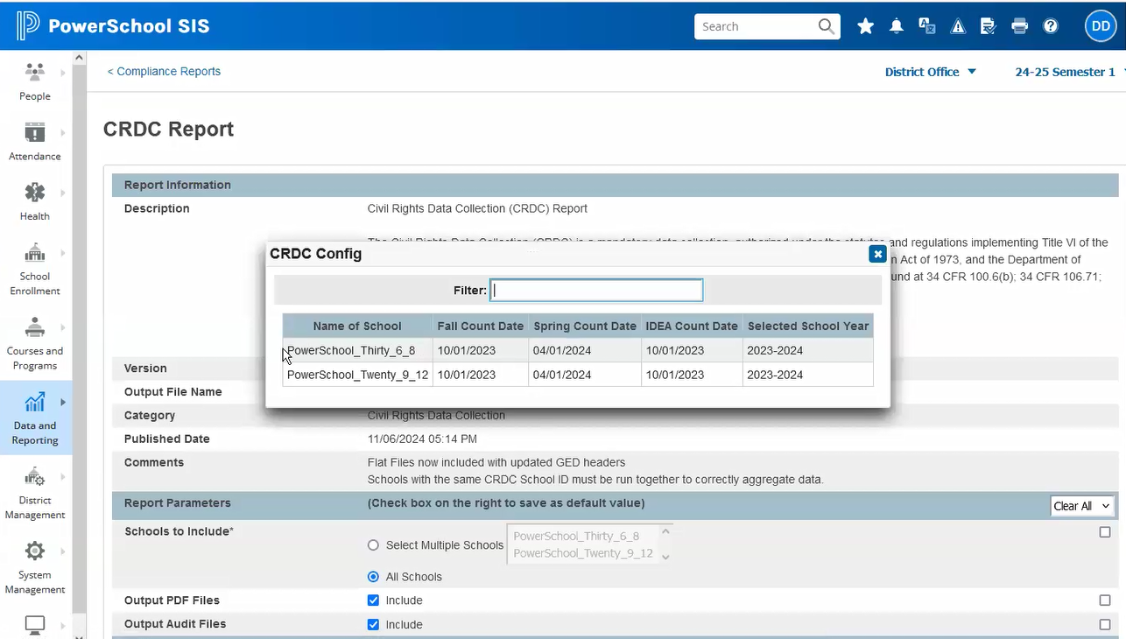Open the report queue clipboard icon
Viewport: 1126px width, 639px height.
coord(989,26)
